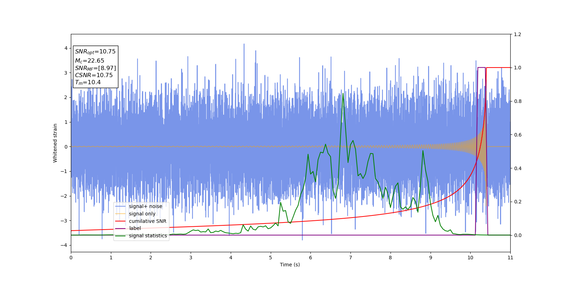Click right axis tick label 0.6
This screenshot has height=283, width=567.
click(518, 135)
